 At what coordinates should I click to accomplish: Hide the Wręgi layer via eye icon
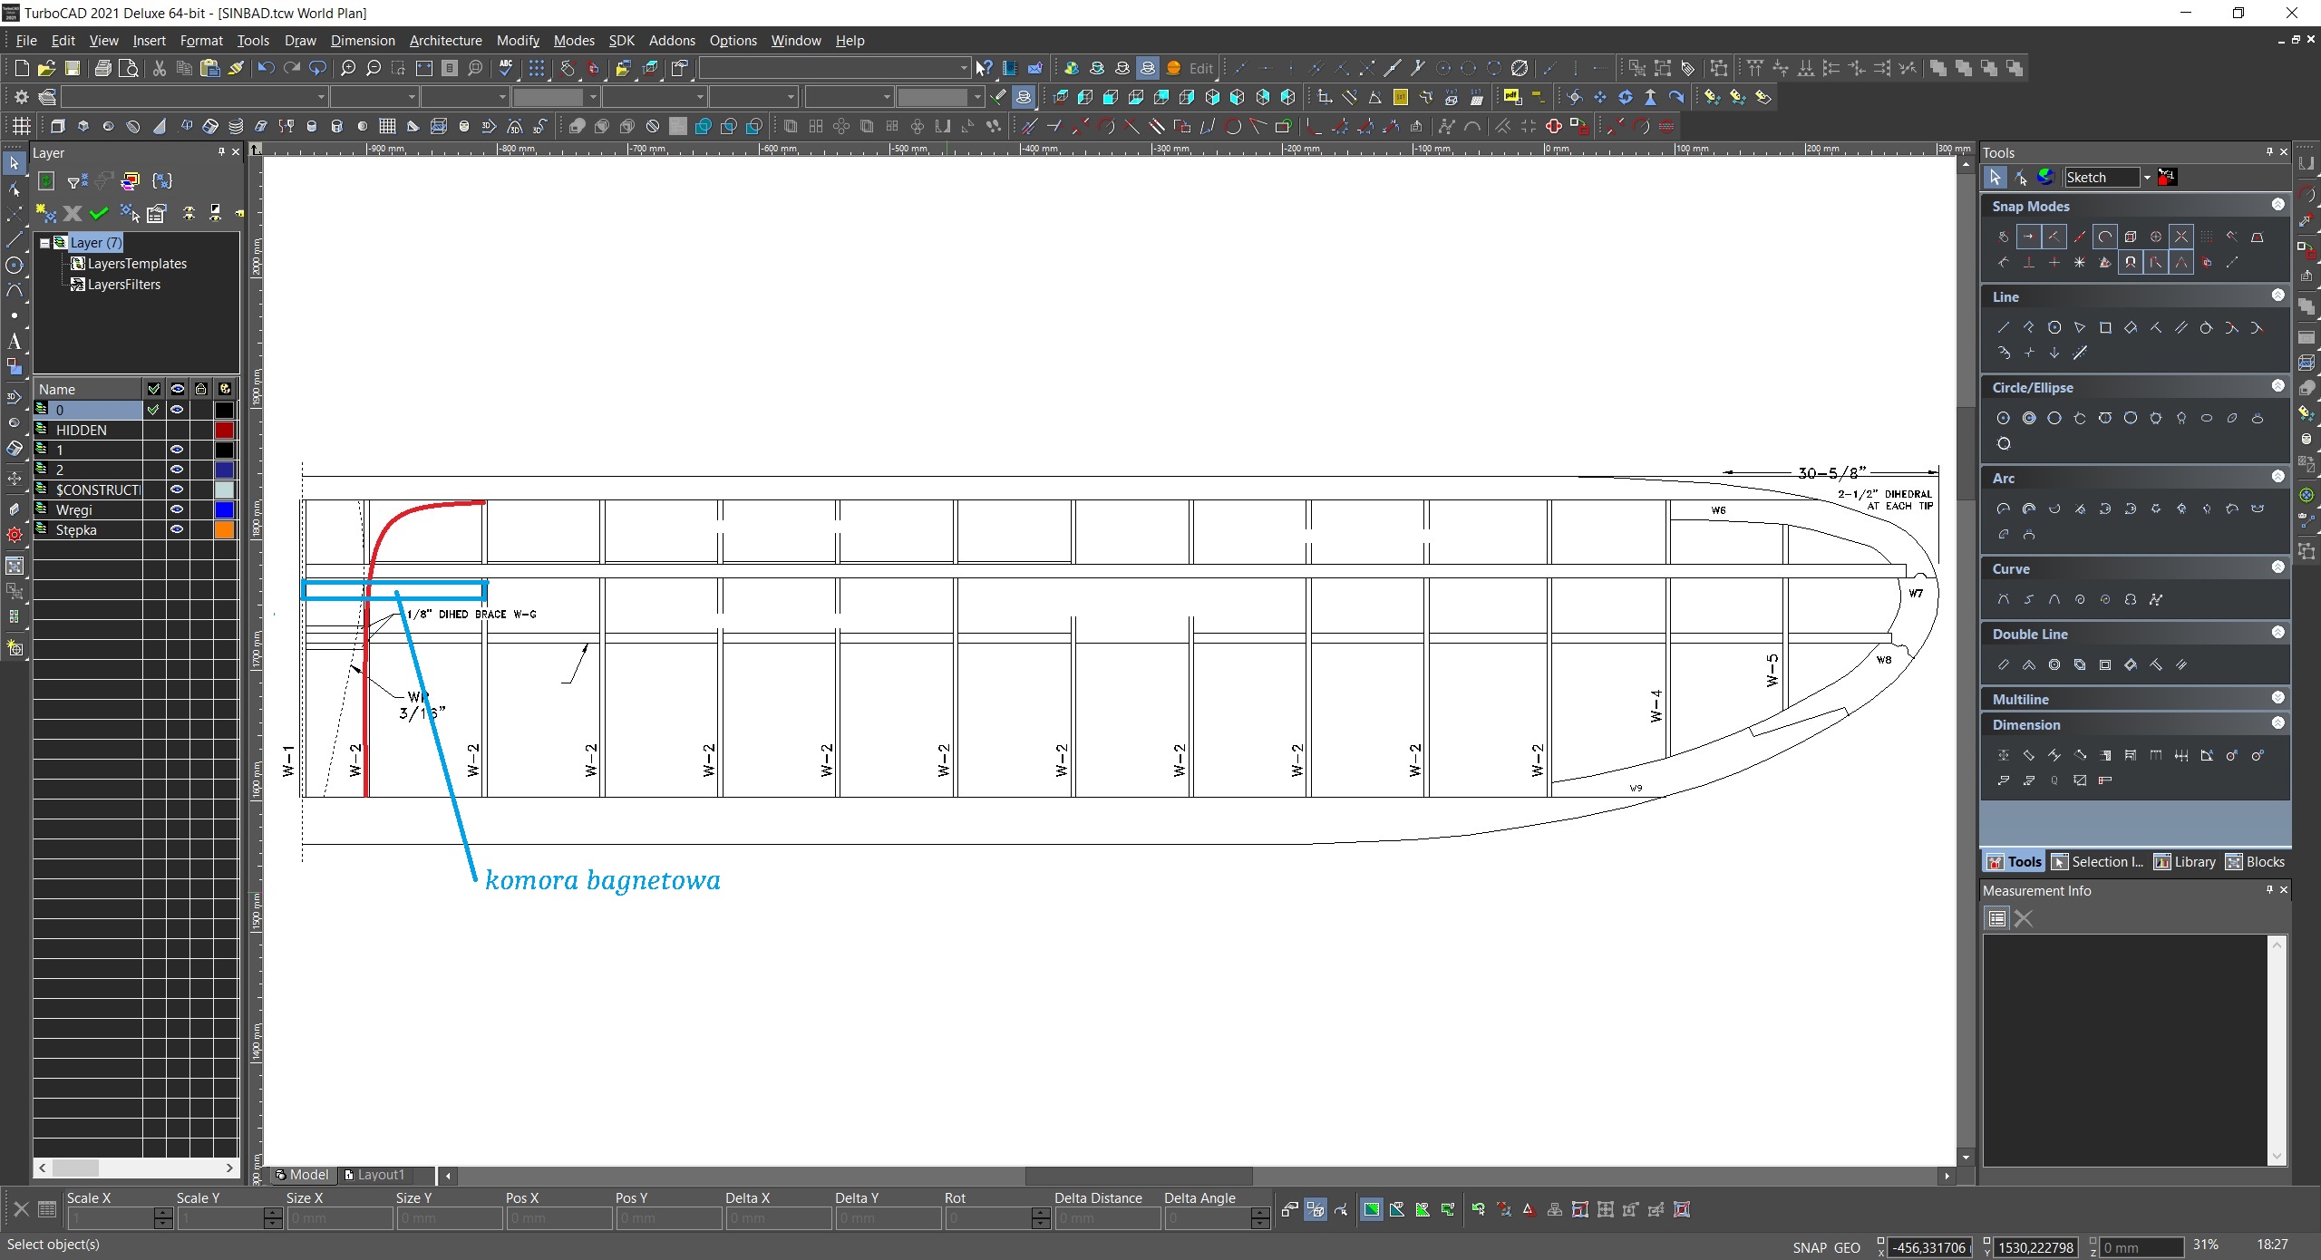click(x=177, y=509)
